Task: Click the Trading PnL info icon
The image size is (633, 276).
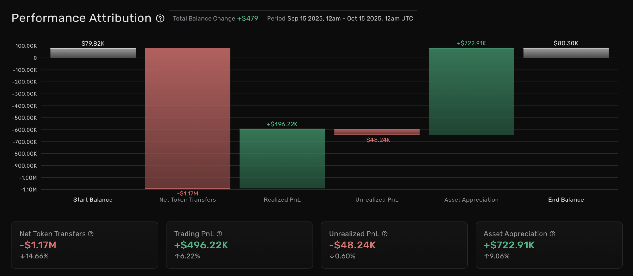Action: coord(219,234)
